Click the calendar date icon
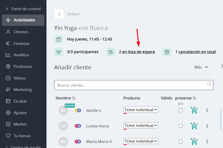 pos(59,39)
